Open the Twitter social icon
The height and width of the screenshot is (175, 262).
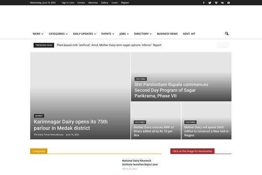coord(210,3)
